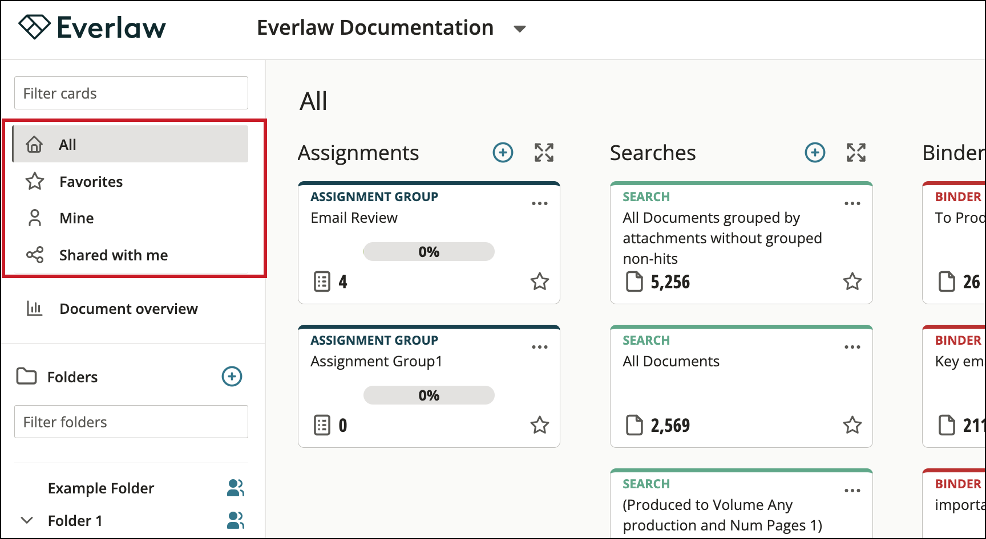Click shared-users icon for Example Folder
The height and width of the screenshot is (539, 986).
(236, 488)
